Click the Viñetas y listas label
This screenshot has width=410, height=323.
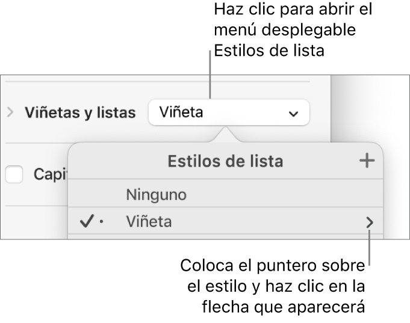click(79, 113)
